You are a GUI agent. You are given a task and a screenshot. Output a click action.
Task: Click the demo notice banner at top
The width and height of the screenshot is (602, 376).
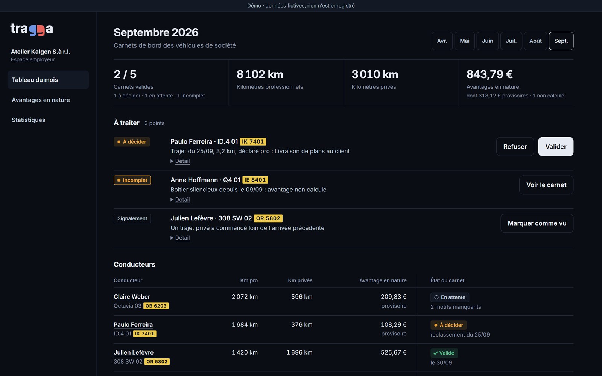[x=301, y=6]
